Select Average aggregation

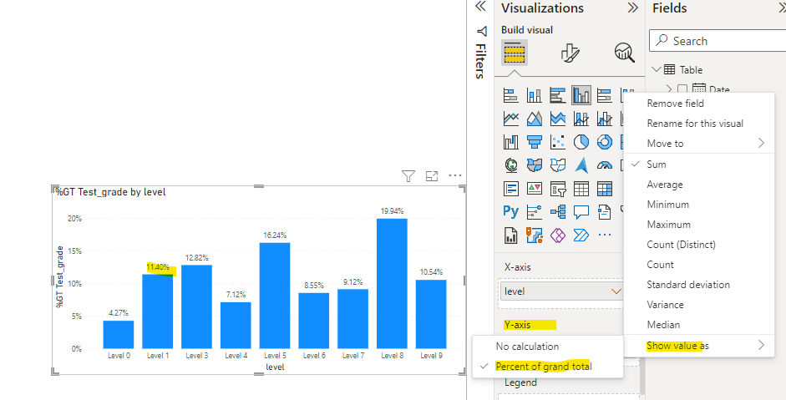(x=698, y=185)
